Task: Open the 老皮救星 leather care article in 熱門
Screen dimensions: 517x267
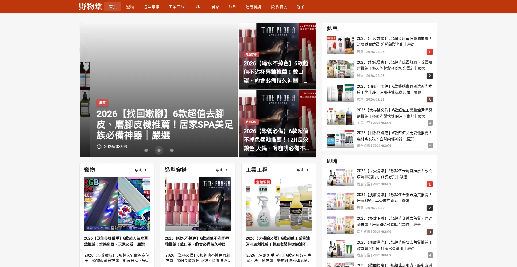Action: tap(394, 41)
